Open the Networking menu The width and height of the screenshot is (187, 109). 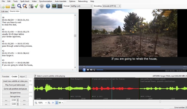click(83, 1)
